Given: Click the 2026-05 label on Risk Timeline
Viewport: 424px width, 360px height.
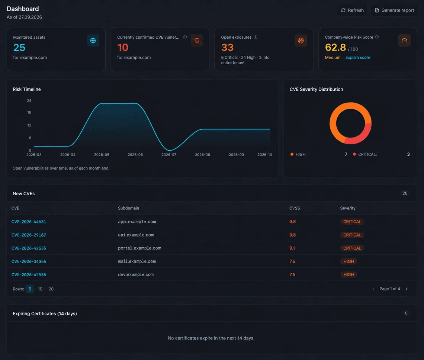Looking at the screenshot, I should click(x=102, y=155).
